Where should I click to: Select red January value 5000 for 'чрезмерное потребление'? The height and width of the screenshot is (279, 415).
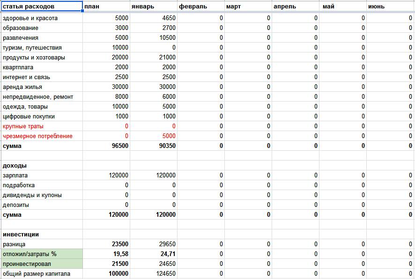pyautogui.click(x=154, y=136)
